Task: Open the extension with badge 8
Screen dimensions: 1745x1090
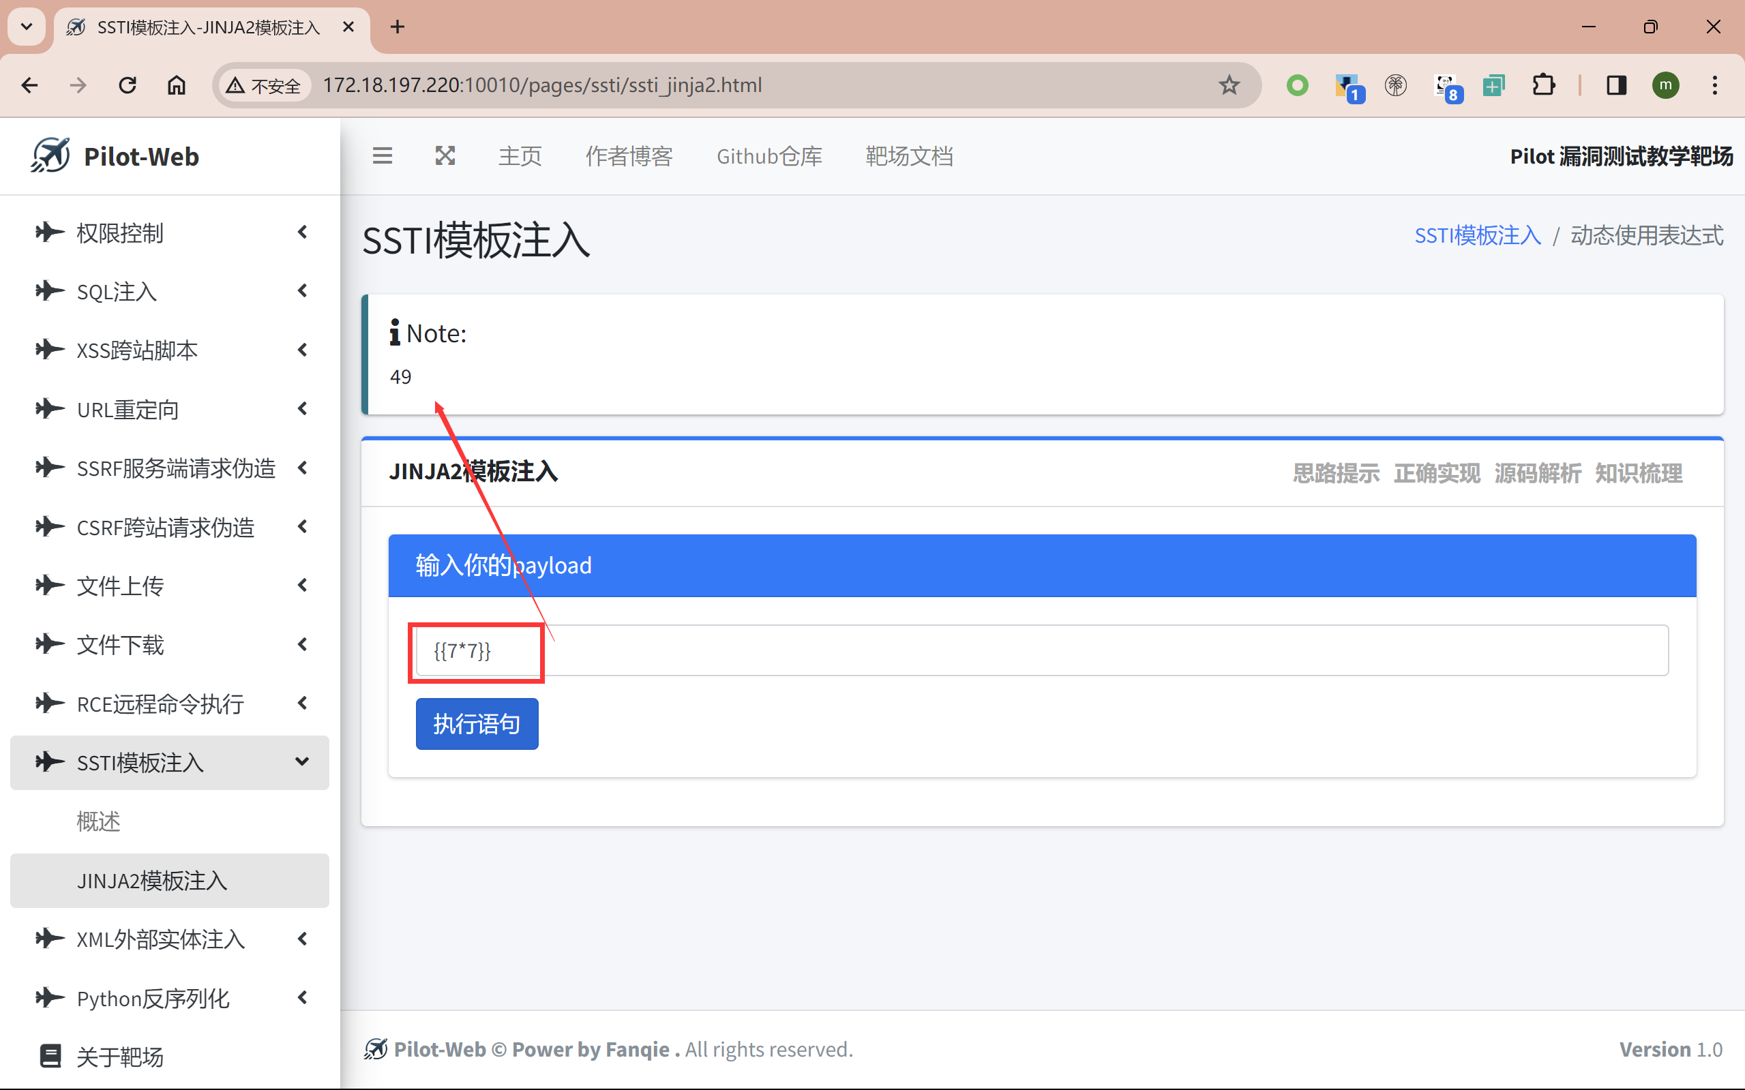Action: tap(1447, 87)
